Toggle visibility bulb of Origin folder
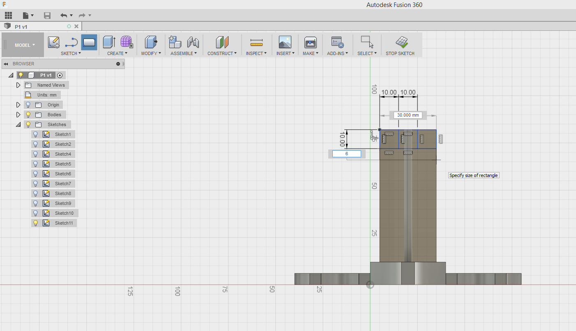Viewport: 576px width, 331px height. point(28,105)
